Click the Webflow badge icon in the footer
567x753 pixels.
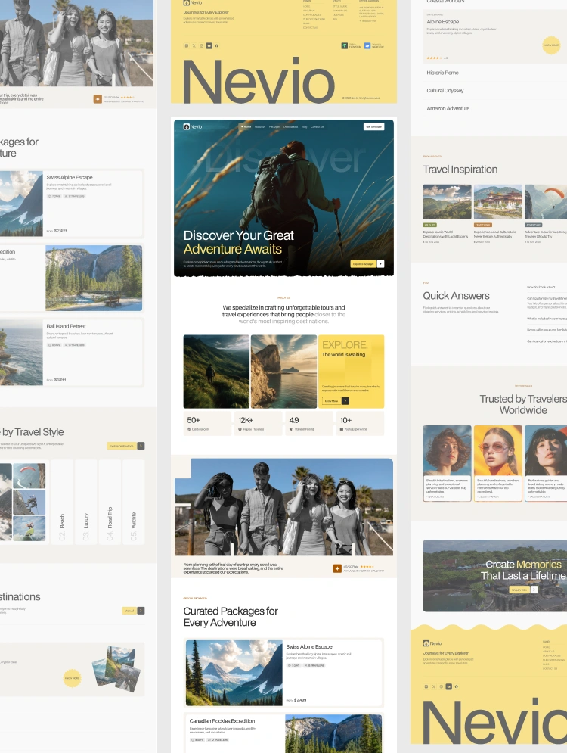coord(367,45)
